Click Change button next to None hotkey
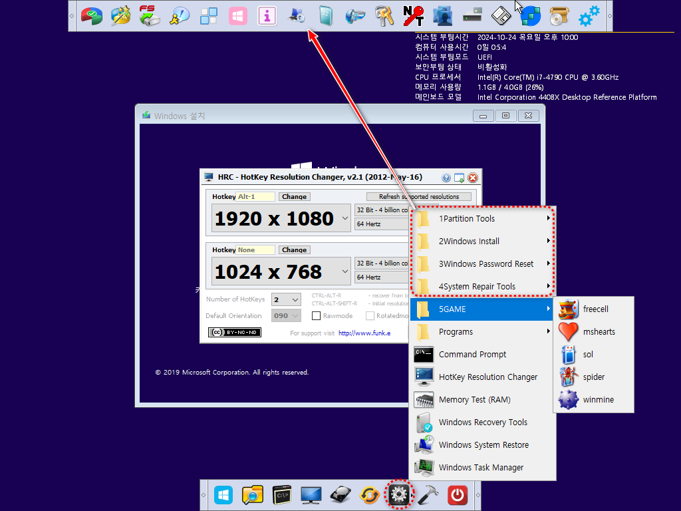 (294, 250)
